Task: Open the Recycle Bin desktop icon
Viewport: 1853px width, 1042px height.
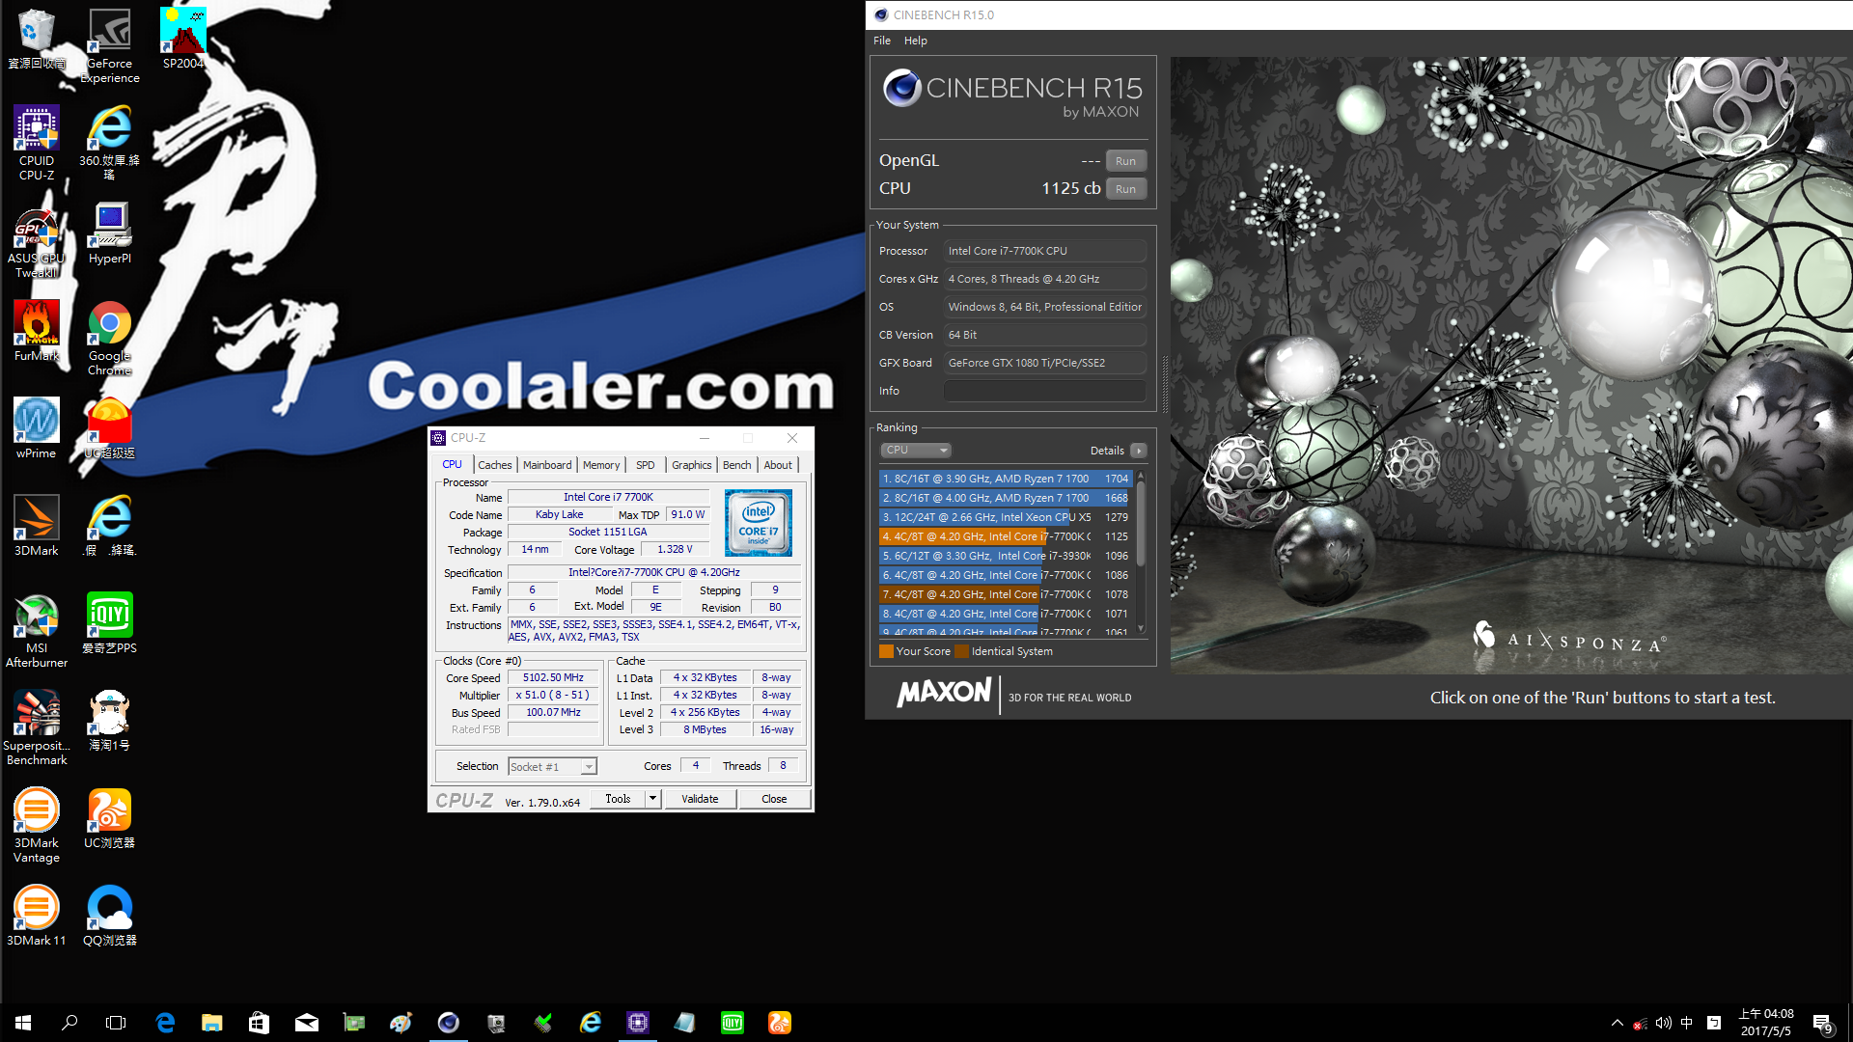Action: (36, 40)
